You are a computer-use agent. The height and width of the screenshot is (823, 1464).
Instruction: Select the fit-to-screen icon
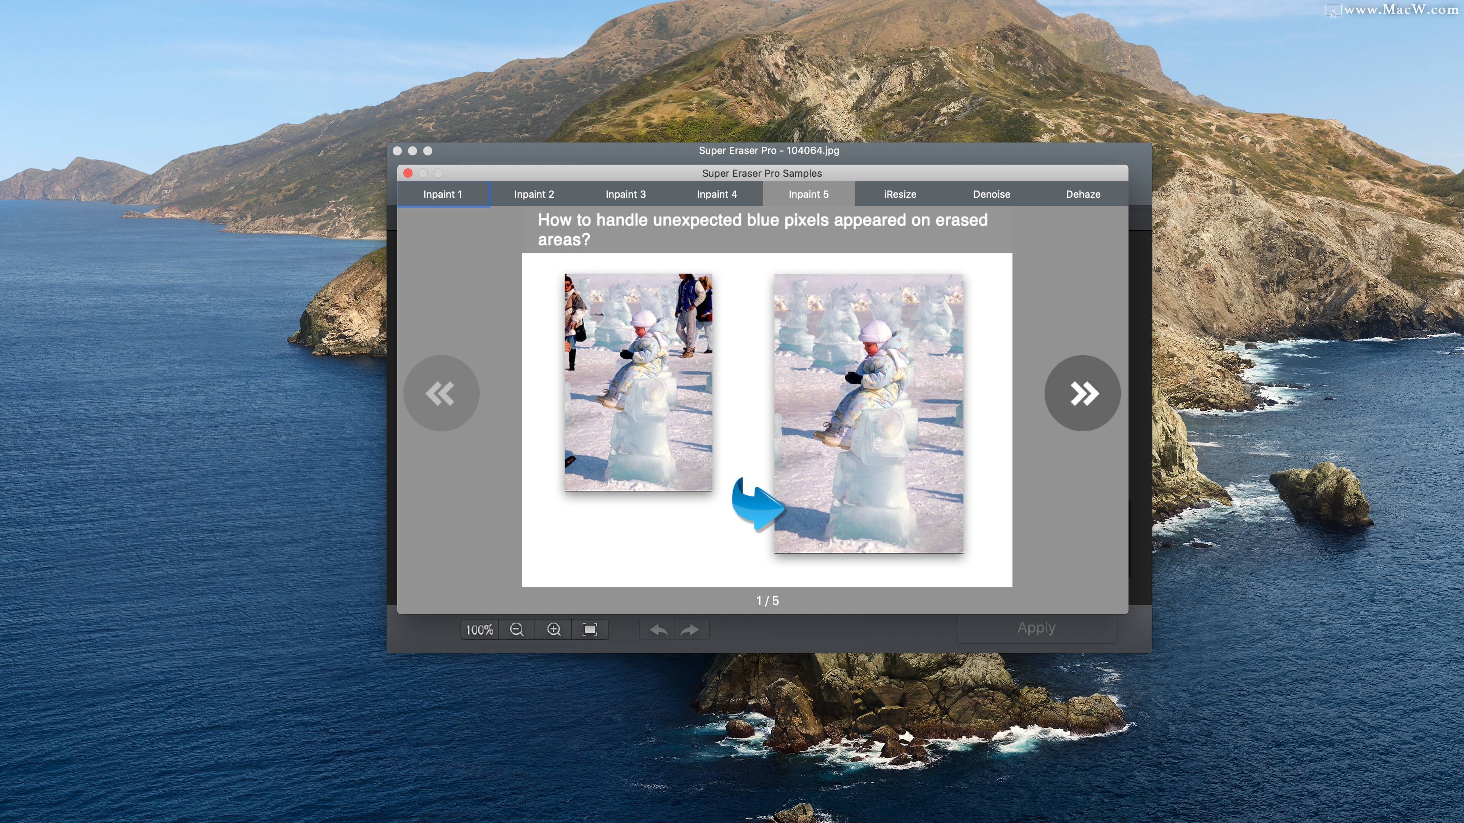tap(590, 629)
